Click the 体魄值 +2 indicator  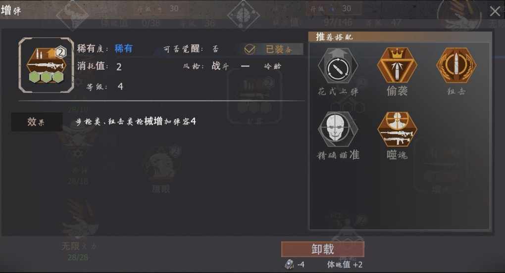(345, 265)
